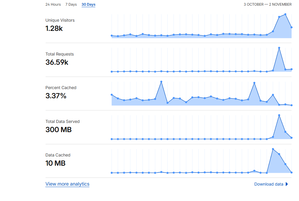The height and width of the screenshot is (201, 299).
Task: Click the Percent Cached 3.37% value
Action: tap(56, 96)
